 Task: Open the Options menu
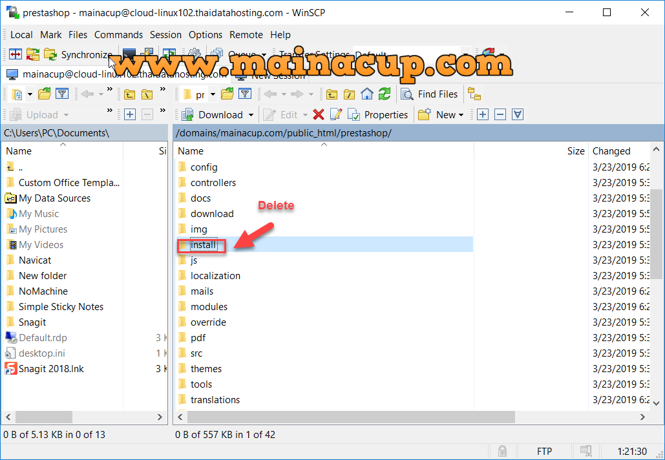pos(206,35)
